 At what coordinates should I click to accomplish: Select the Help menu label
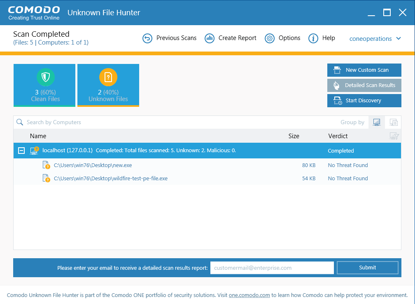(329, 38)
